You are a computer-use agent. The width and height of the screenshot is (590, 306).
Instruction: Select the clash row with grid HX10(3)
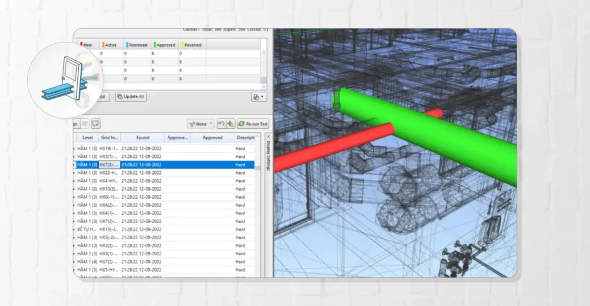164,189
